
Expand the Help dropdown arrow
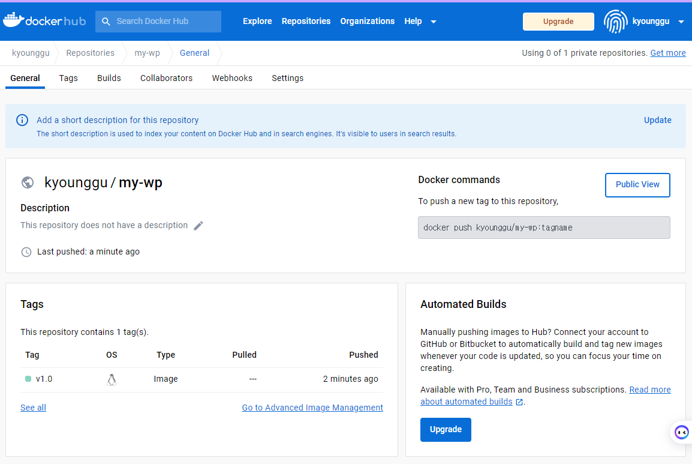click(434, 22)
